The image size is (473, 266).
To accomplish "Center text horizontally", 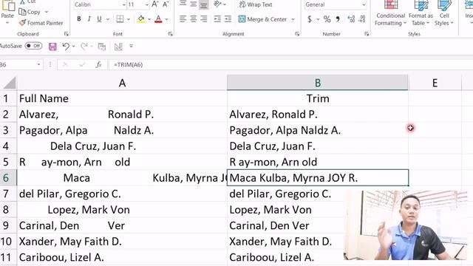I will click(x=194, y=19).
